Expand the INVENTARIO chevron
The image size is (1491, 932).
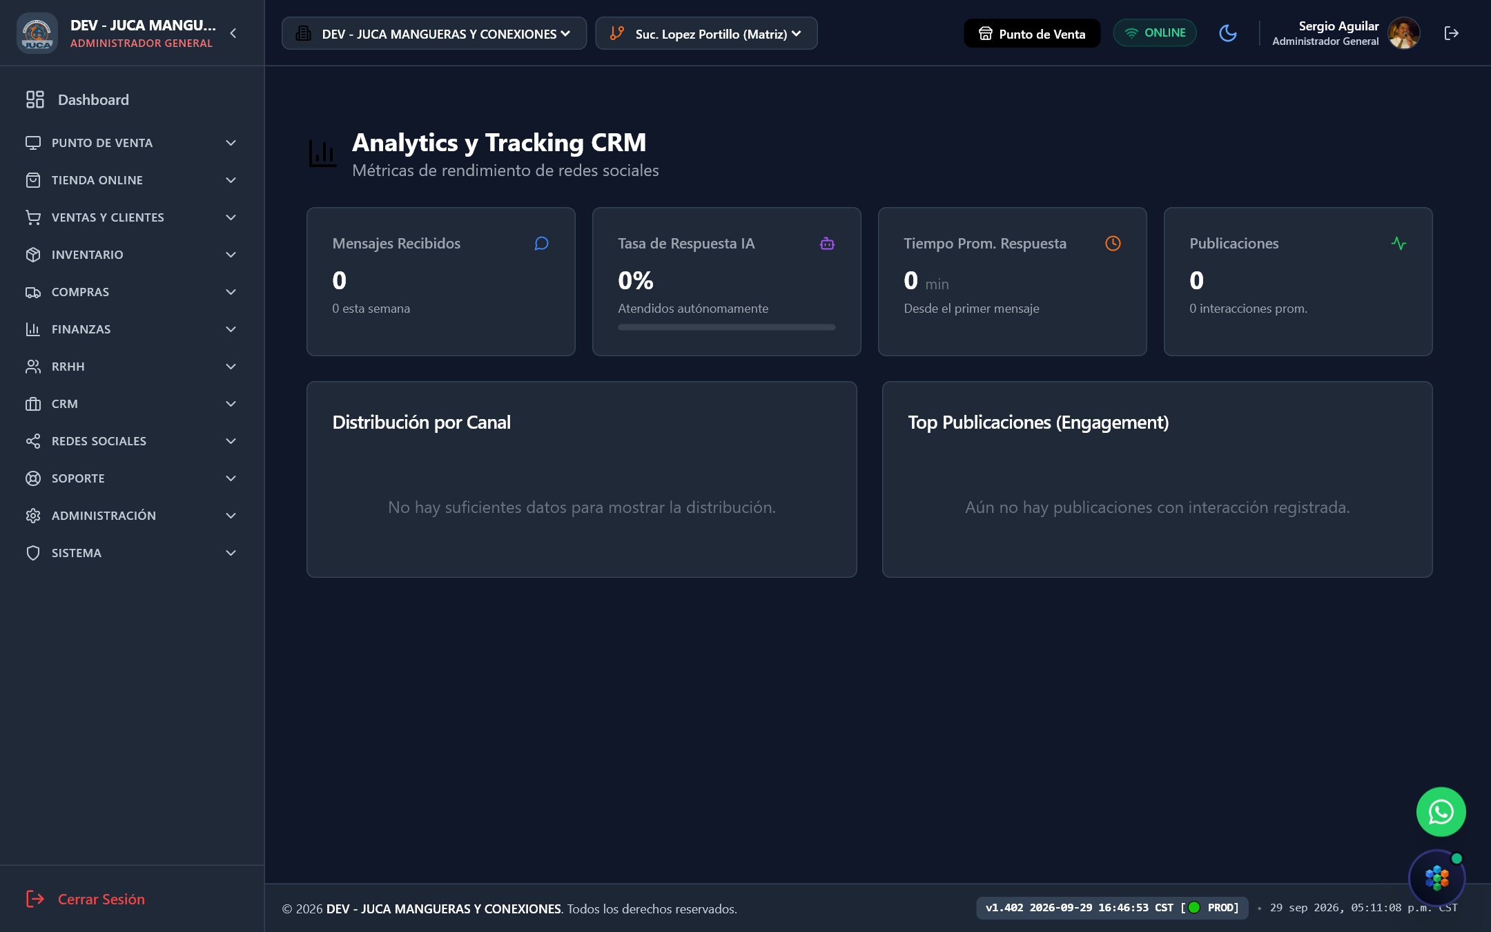point(231,255)
